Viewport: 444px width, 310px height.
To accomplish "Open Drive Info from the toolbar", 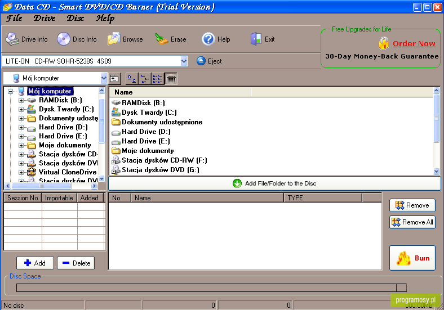I will coord(26,39).
